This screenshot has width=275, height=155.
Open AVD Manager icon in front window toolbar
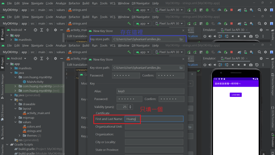(x=245, y=52)
